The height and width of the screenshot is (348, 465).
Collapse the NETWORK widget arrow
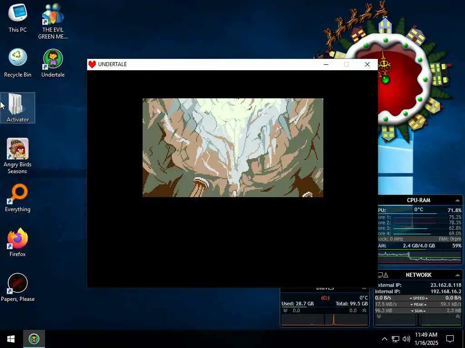(x=458, y=275)
